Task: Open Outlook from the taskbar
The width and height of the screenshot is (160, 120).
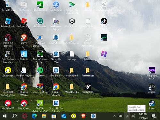Action: 64,116
